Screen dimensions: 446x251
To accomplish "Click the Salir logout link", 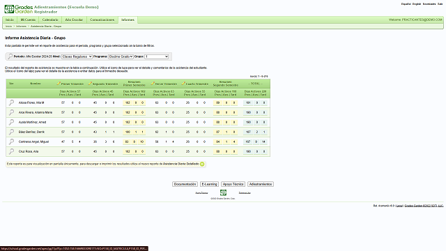I will click(440, 4).
